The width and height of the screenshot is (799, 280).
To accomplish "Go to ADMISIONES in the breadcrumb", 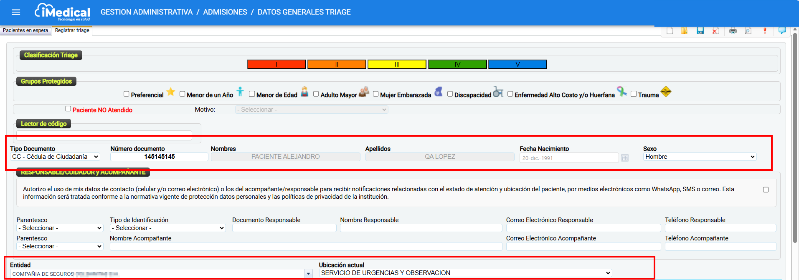I will (225, 12).
